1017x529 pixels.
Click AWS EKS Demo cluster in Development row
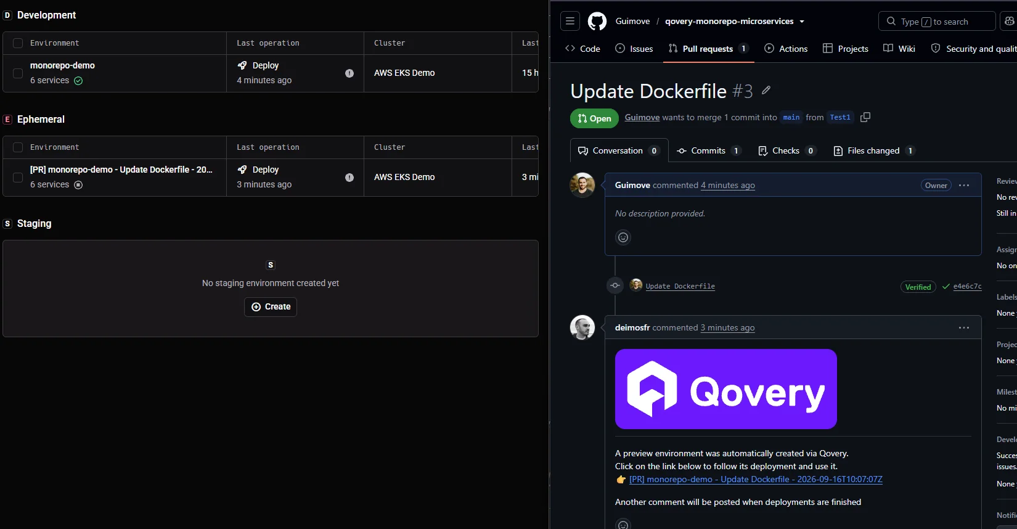(x=404, y=73)
